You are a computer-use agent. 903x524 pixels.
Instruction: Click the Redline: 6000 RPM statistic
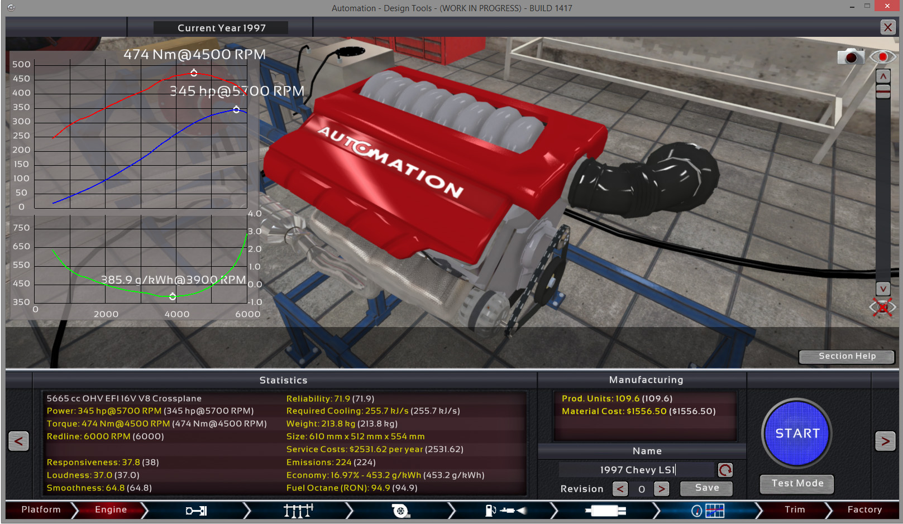pyautogui.click(x=105, y=437)
